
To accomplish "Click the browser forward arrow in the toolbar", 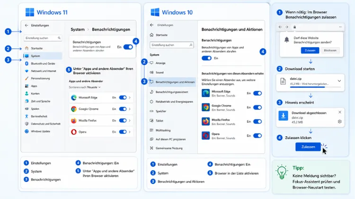I will pyautogui.click(x=287, y=27).
